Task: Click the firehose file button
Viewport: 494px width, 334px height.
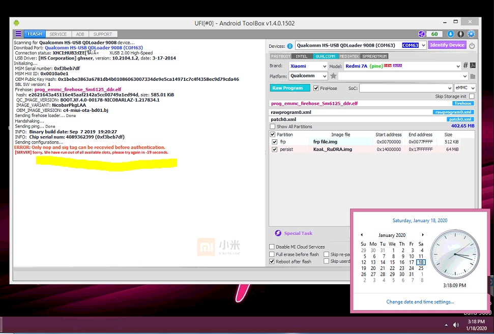Action: pos(463,103)
